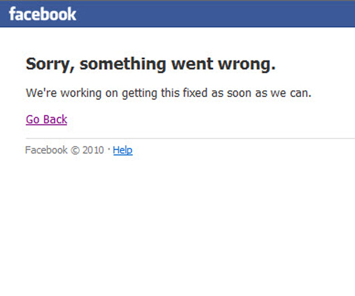The image size is (355, 296).
Task: Open the Help link in the footer
Action: click(122, 150)
